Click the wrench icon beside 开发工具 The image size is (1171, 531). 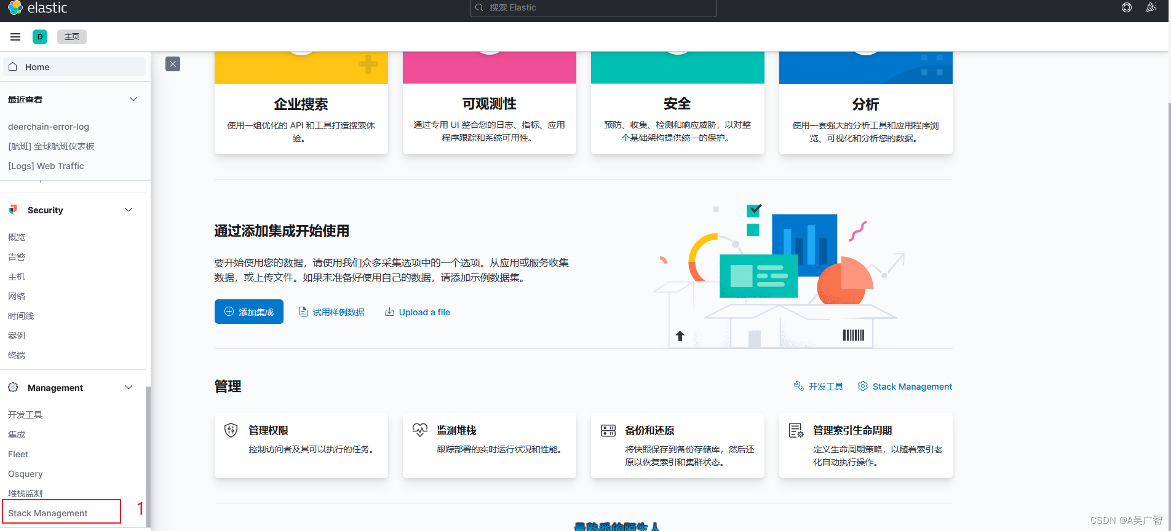coord(799,386)
